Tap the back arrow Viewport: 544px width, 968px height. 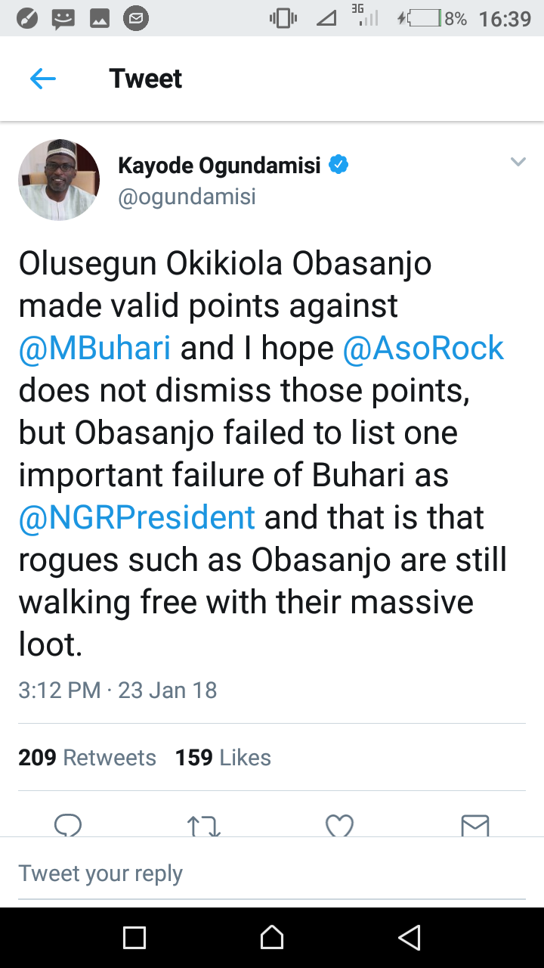coord(43,79)
